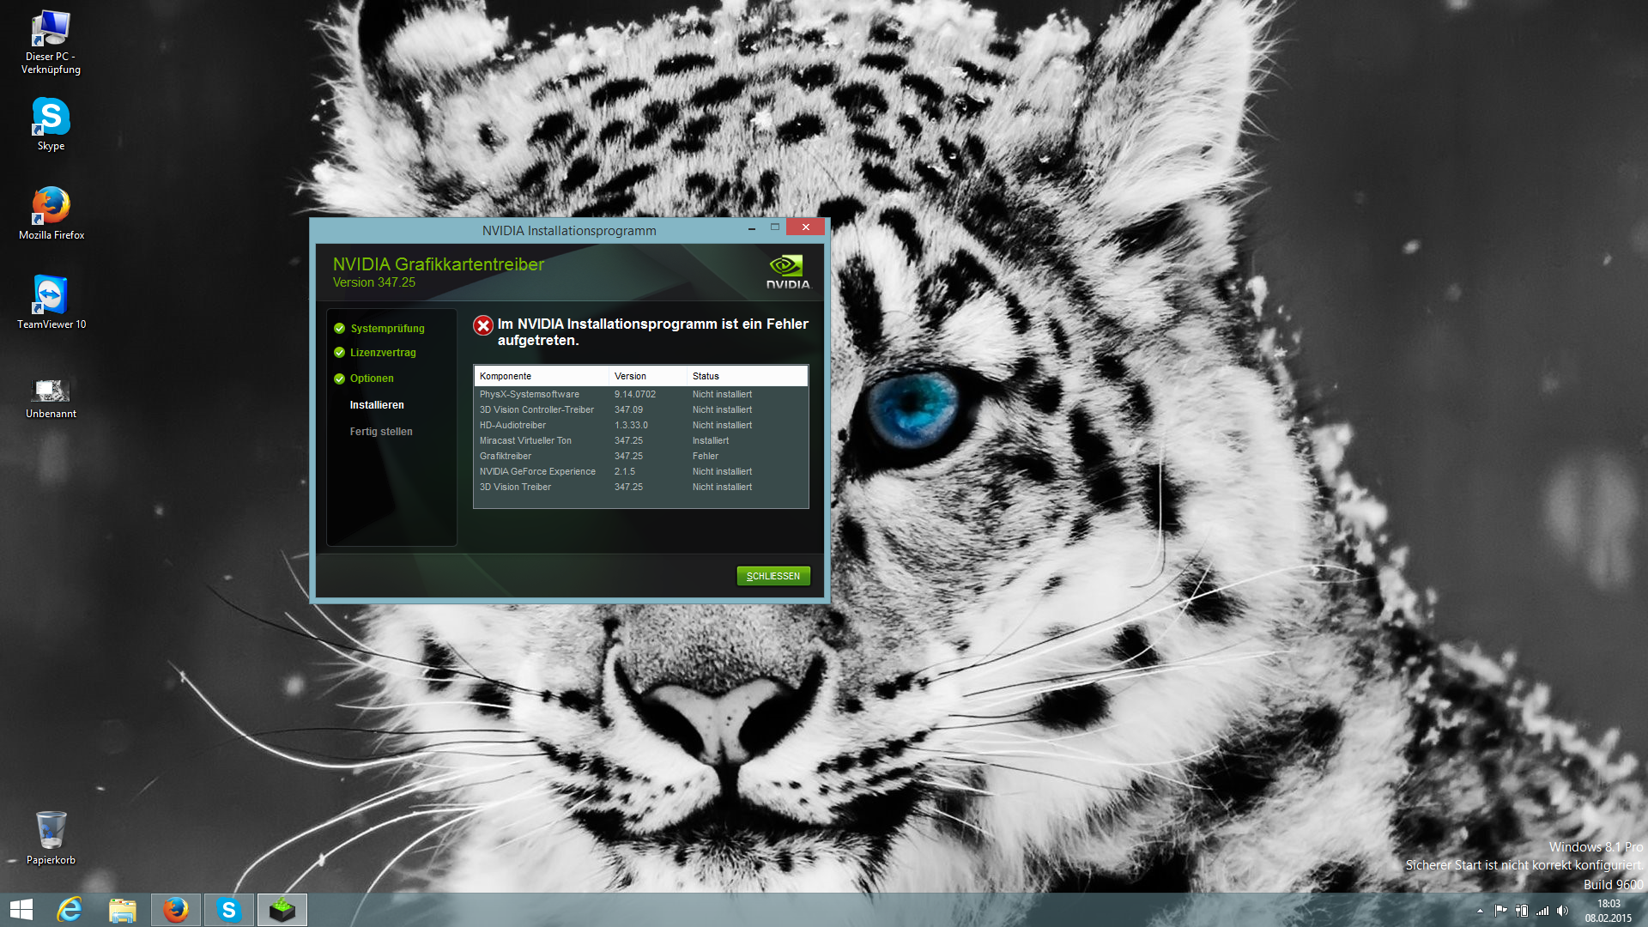
Task: Open Action Center flag icon
Action: tap(1500, 911)
